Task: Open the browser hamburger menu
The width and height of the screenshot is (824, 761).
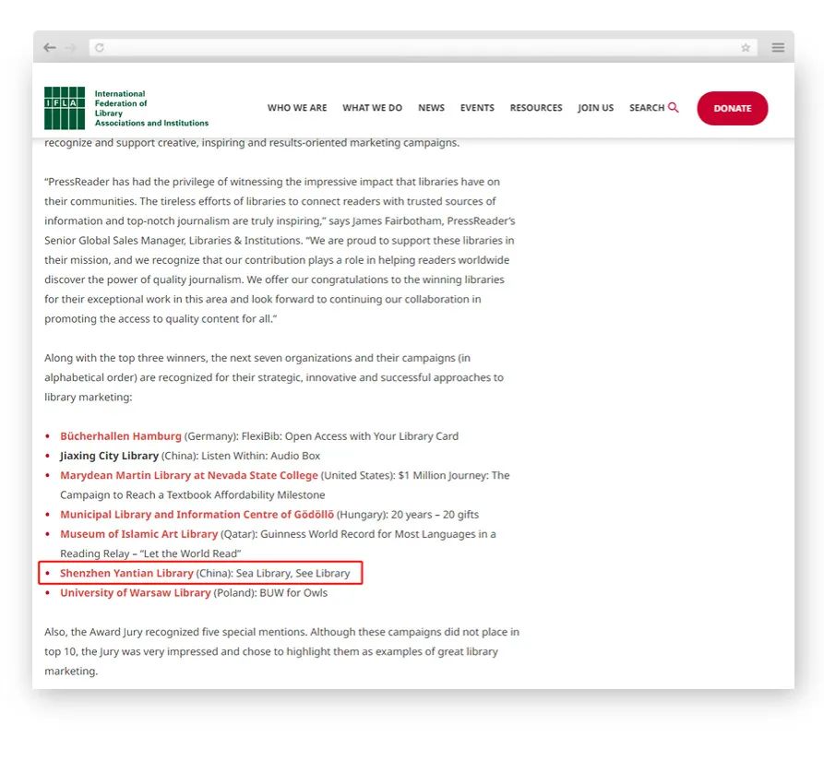Action: point(778,48)
